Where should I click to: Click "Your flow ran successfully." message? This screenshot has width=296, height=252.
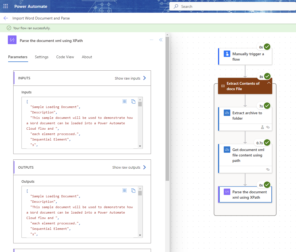click(32, 28)
